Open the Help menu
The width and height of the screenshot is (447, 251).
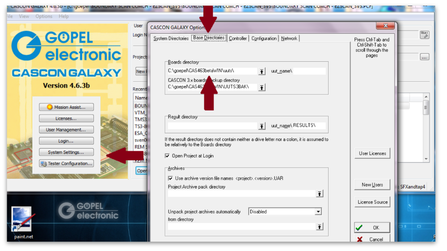click(x=63, y=16)
